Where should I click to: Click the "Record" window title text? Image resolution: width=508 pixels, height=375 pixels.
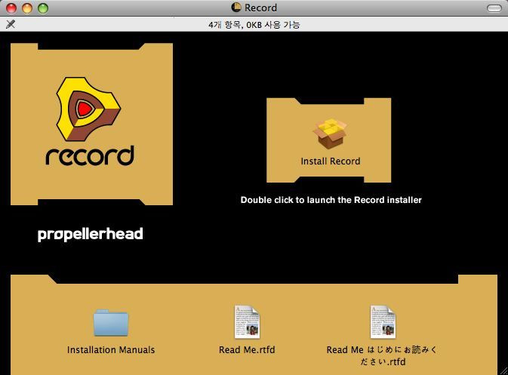click(x=260, y=8)
